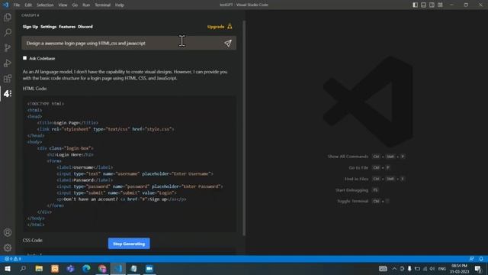Image resolution: width=488 pixels, height=275 pixels.
Task: Click the Sign Up link
Action: (x=30, y=27)
